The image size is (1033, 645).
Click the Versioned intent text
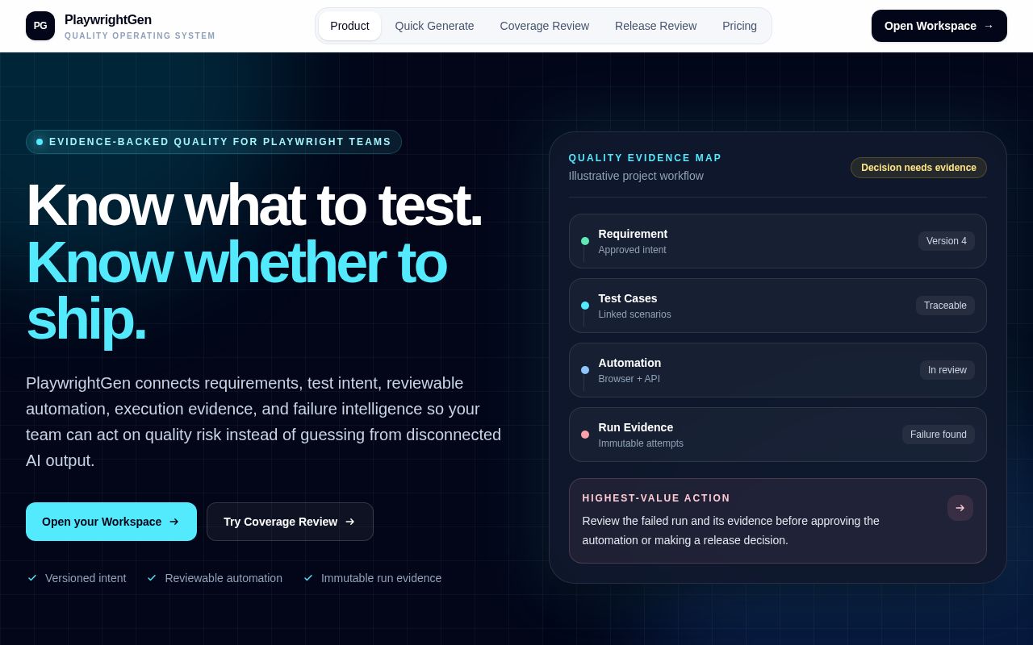tap(86, 578)
